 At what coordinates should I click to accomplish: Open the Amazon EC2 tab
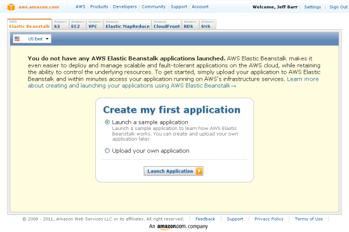[x=77, y=24]
